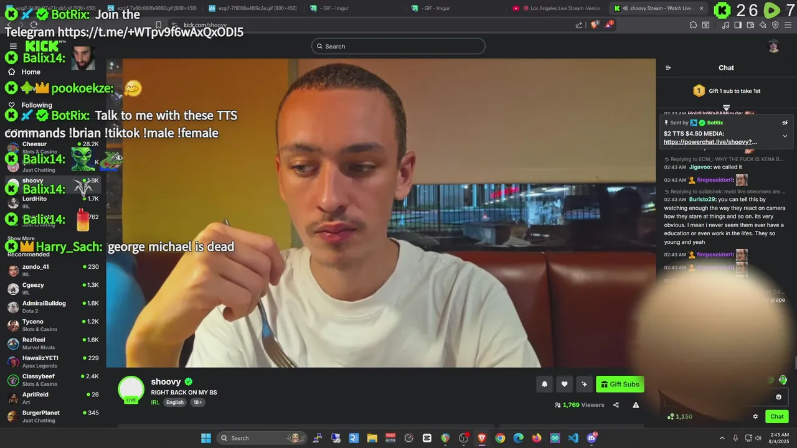Open Brave Wallet icon in toolbar

point(750,25)
